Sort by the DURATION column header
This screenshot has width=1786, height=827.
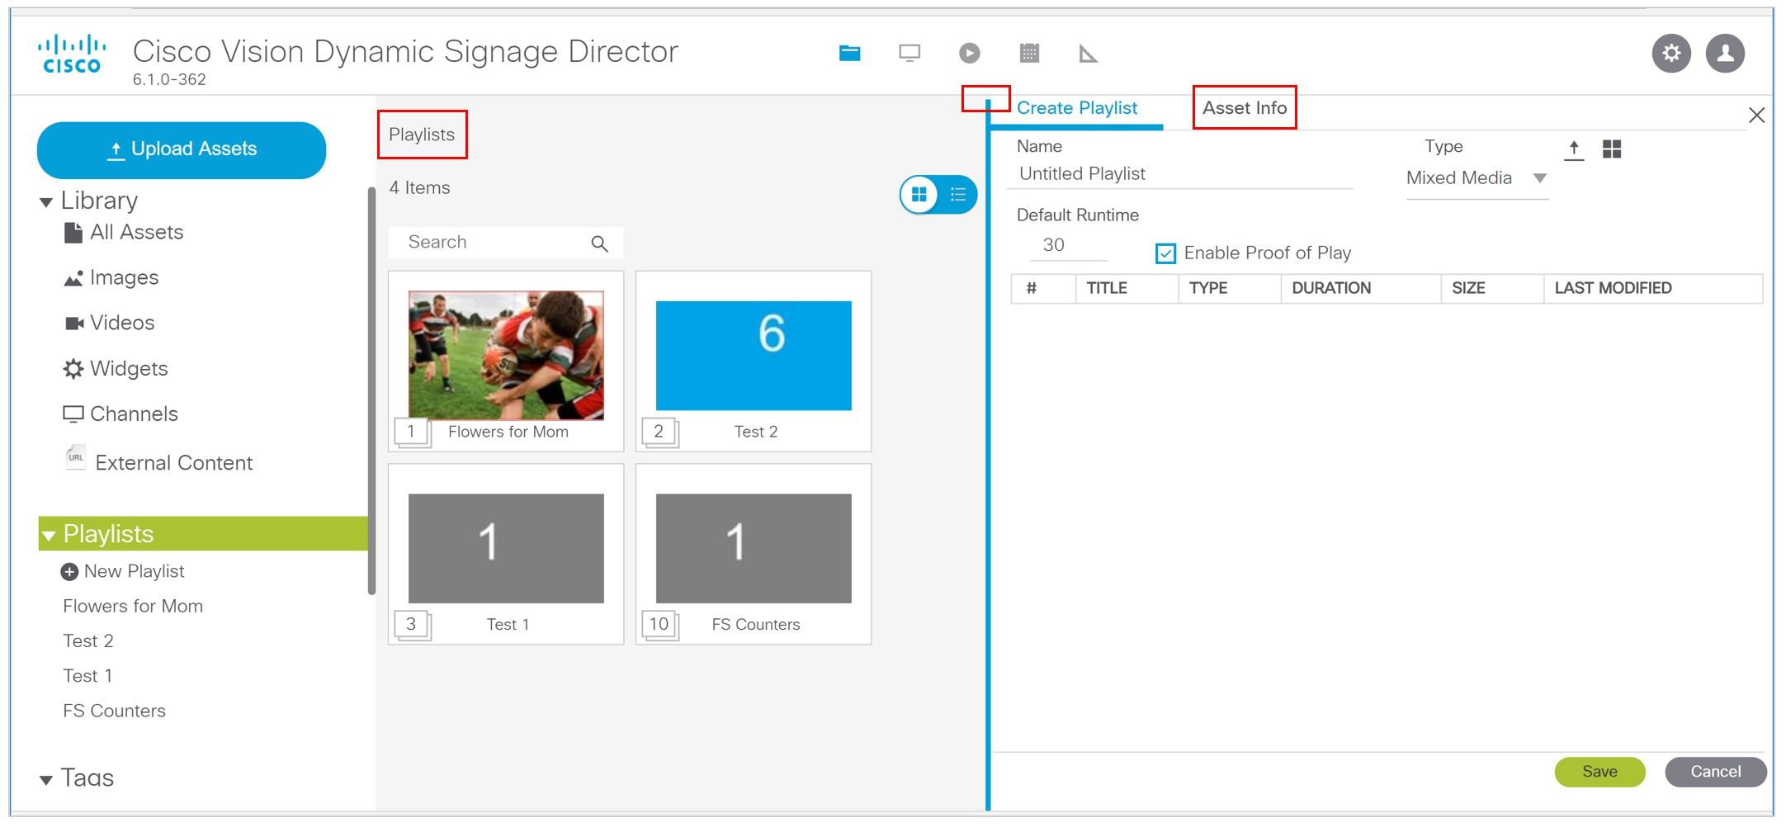pyautogui.click(x=1361, y=289)
